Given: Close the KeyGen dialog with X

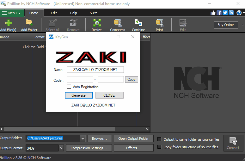Looking at the screenshot, I should tap(133, 37).
